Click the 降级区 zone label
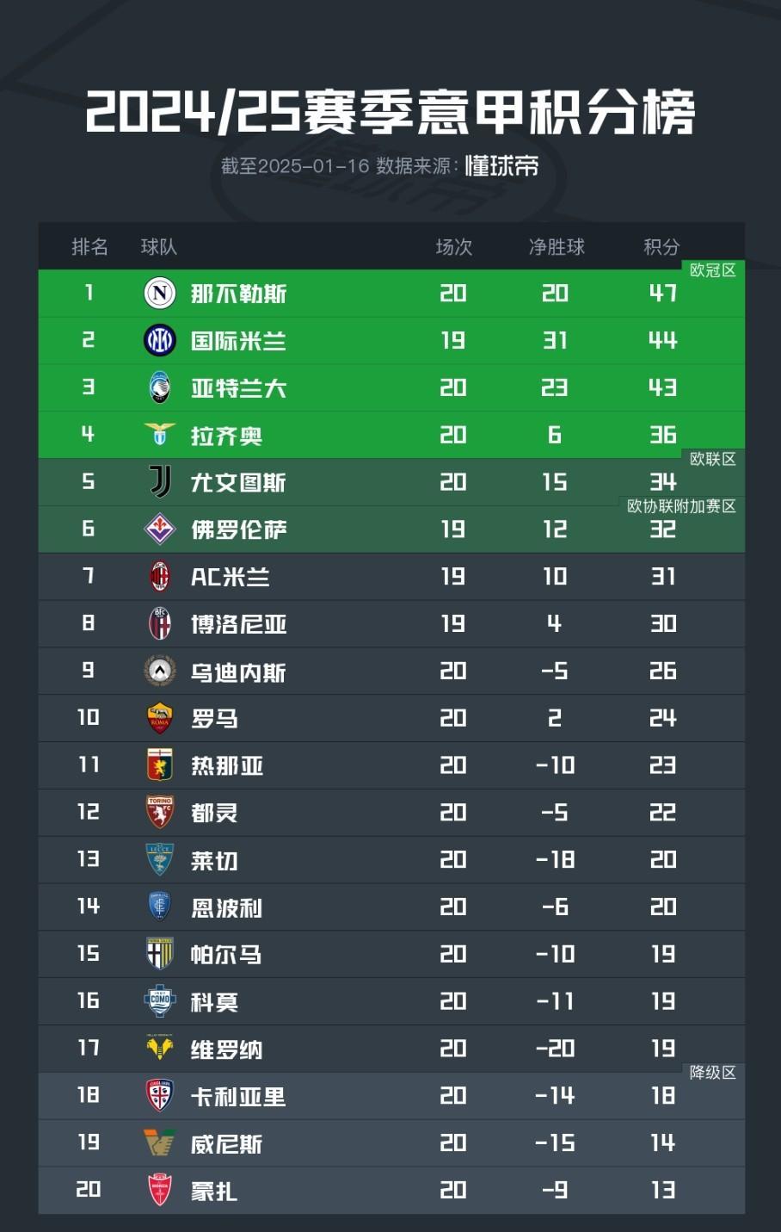Viewport: 781px width, 1232px height. click(x=713, y=1073)
